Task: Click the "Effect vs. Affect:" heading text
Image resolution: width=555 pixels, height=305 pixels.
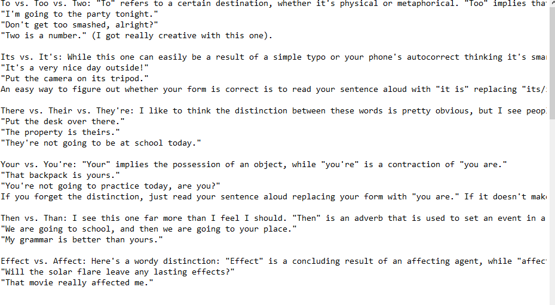Action: point(44,261)
